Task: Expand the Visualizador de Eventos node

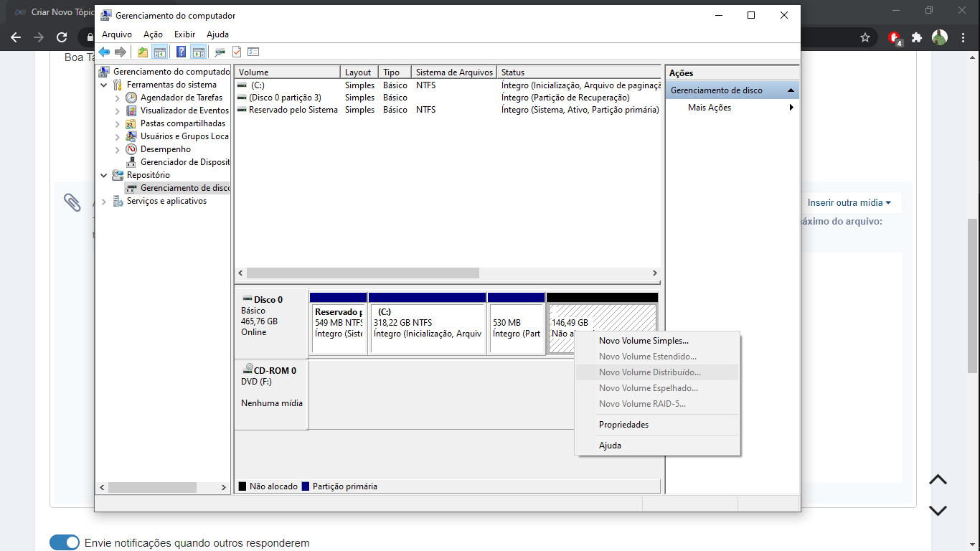Action: pos(118,110)
